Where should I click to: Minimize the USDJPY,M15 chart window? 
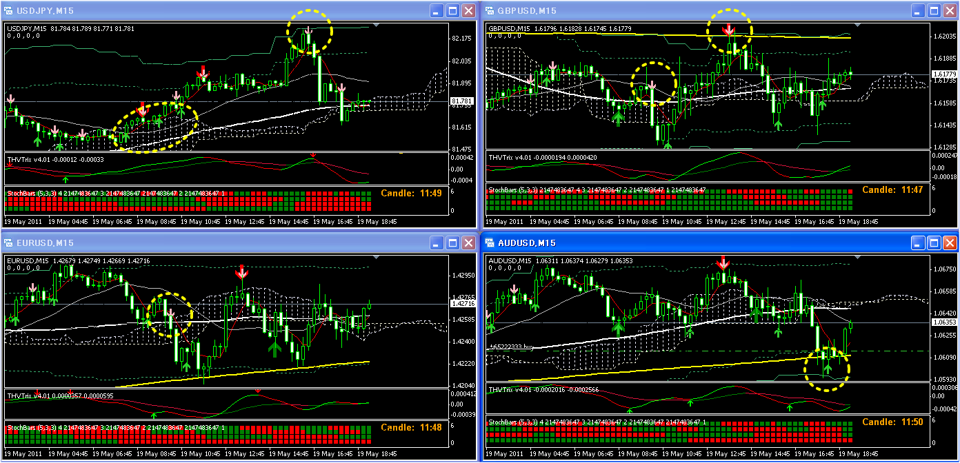pos(437,10)
